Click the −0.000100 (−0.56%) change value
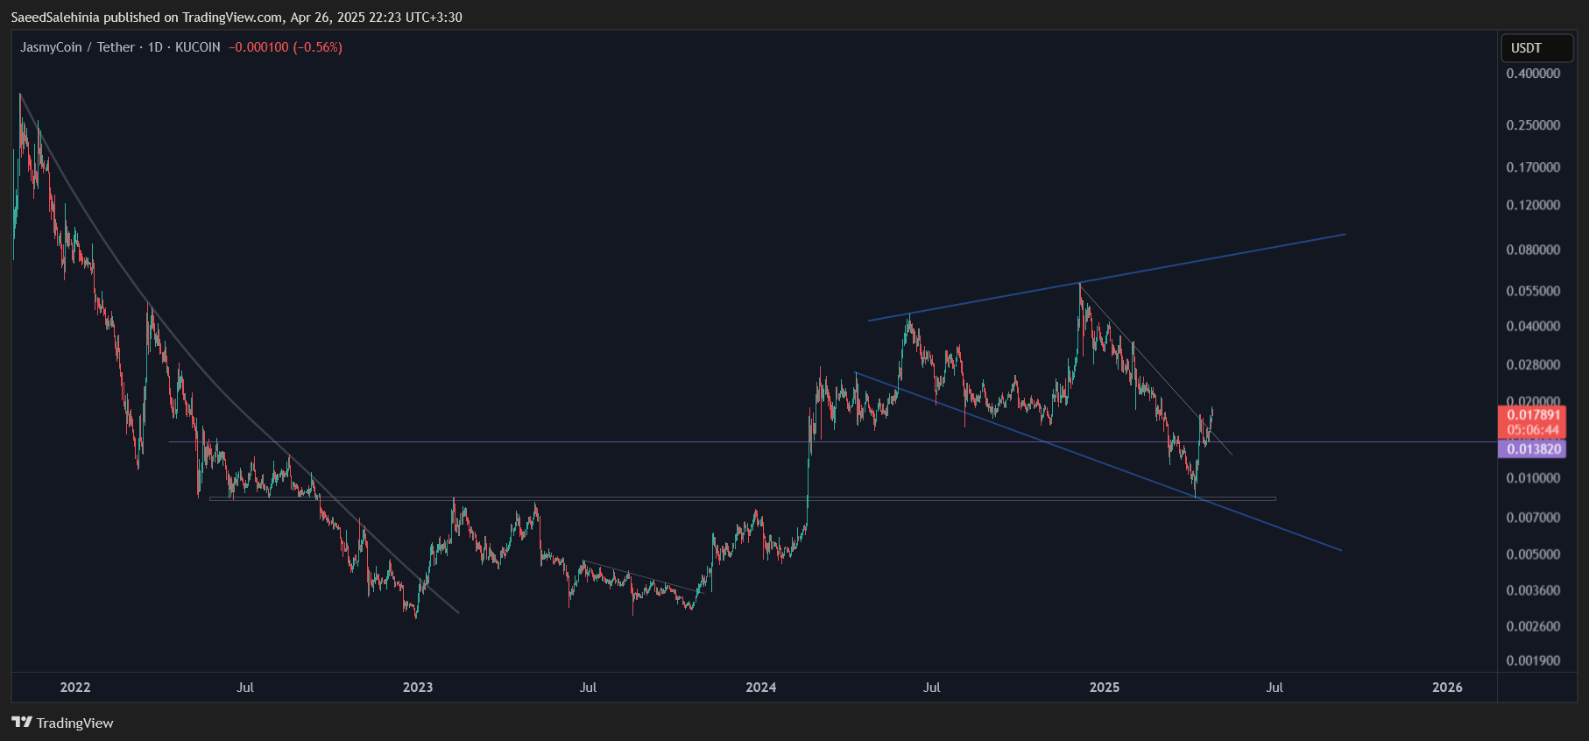This screenshot has width=1589, height=741. coord(286,47)
